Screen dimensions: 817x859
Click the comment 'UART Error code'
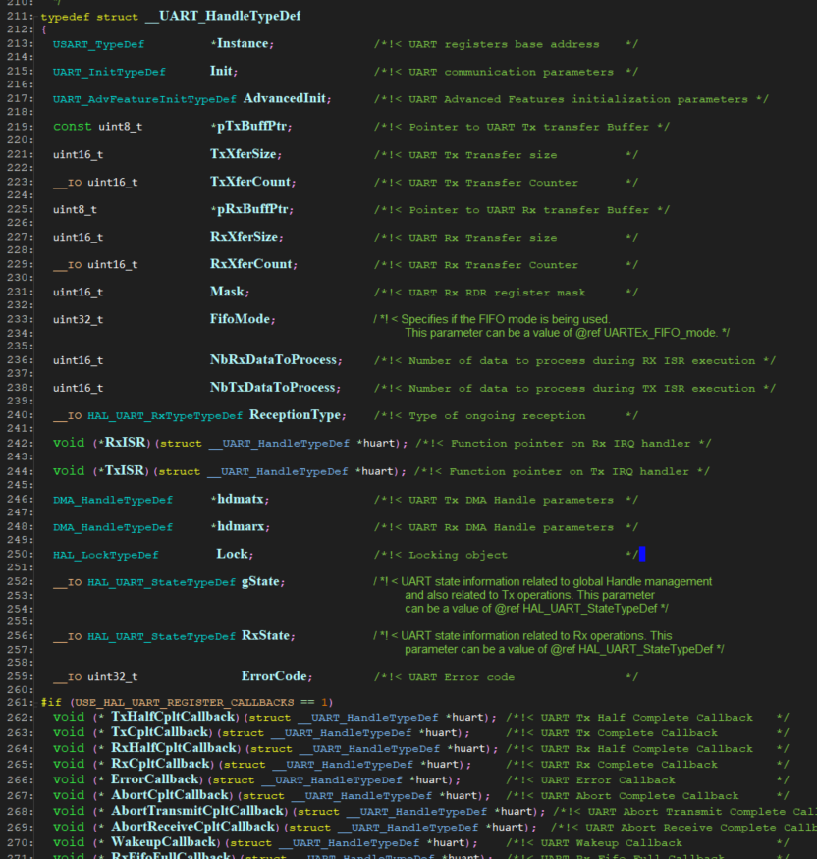coord(462,677)
